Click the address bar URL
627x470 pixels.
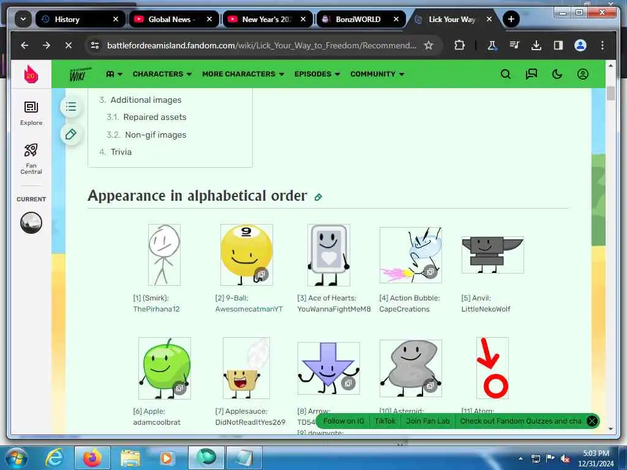coord(261,45)
